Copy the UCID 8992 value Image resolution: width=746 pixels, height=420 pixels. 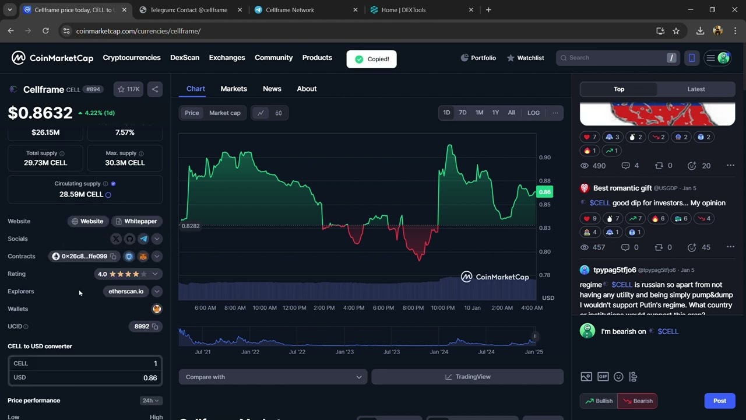[x=155, y=326]
